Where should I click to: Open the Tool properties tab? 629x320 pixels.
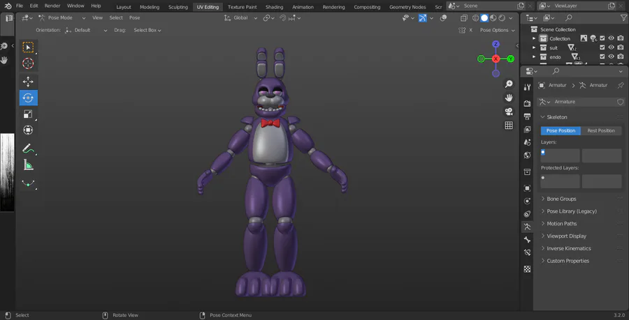527,87
